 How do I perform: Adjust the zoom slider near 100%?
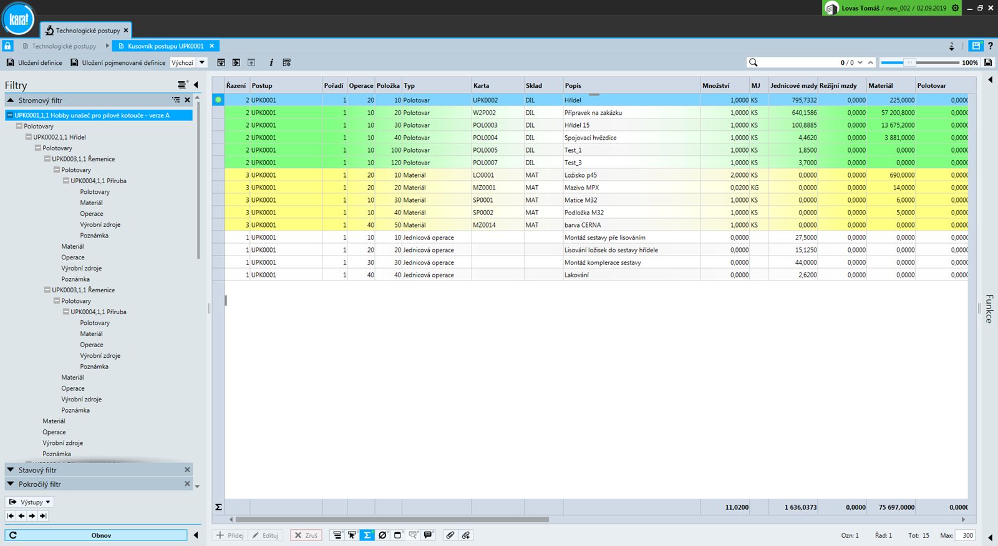click(x=909, y=62)
